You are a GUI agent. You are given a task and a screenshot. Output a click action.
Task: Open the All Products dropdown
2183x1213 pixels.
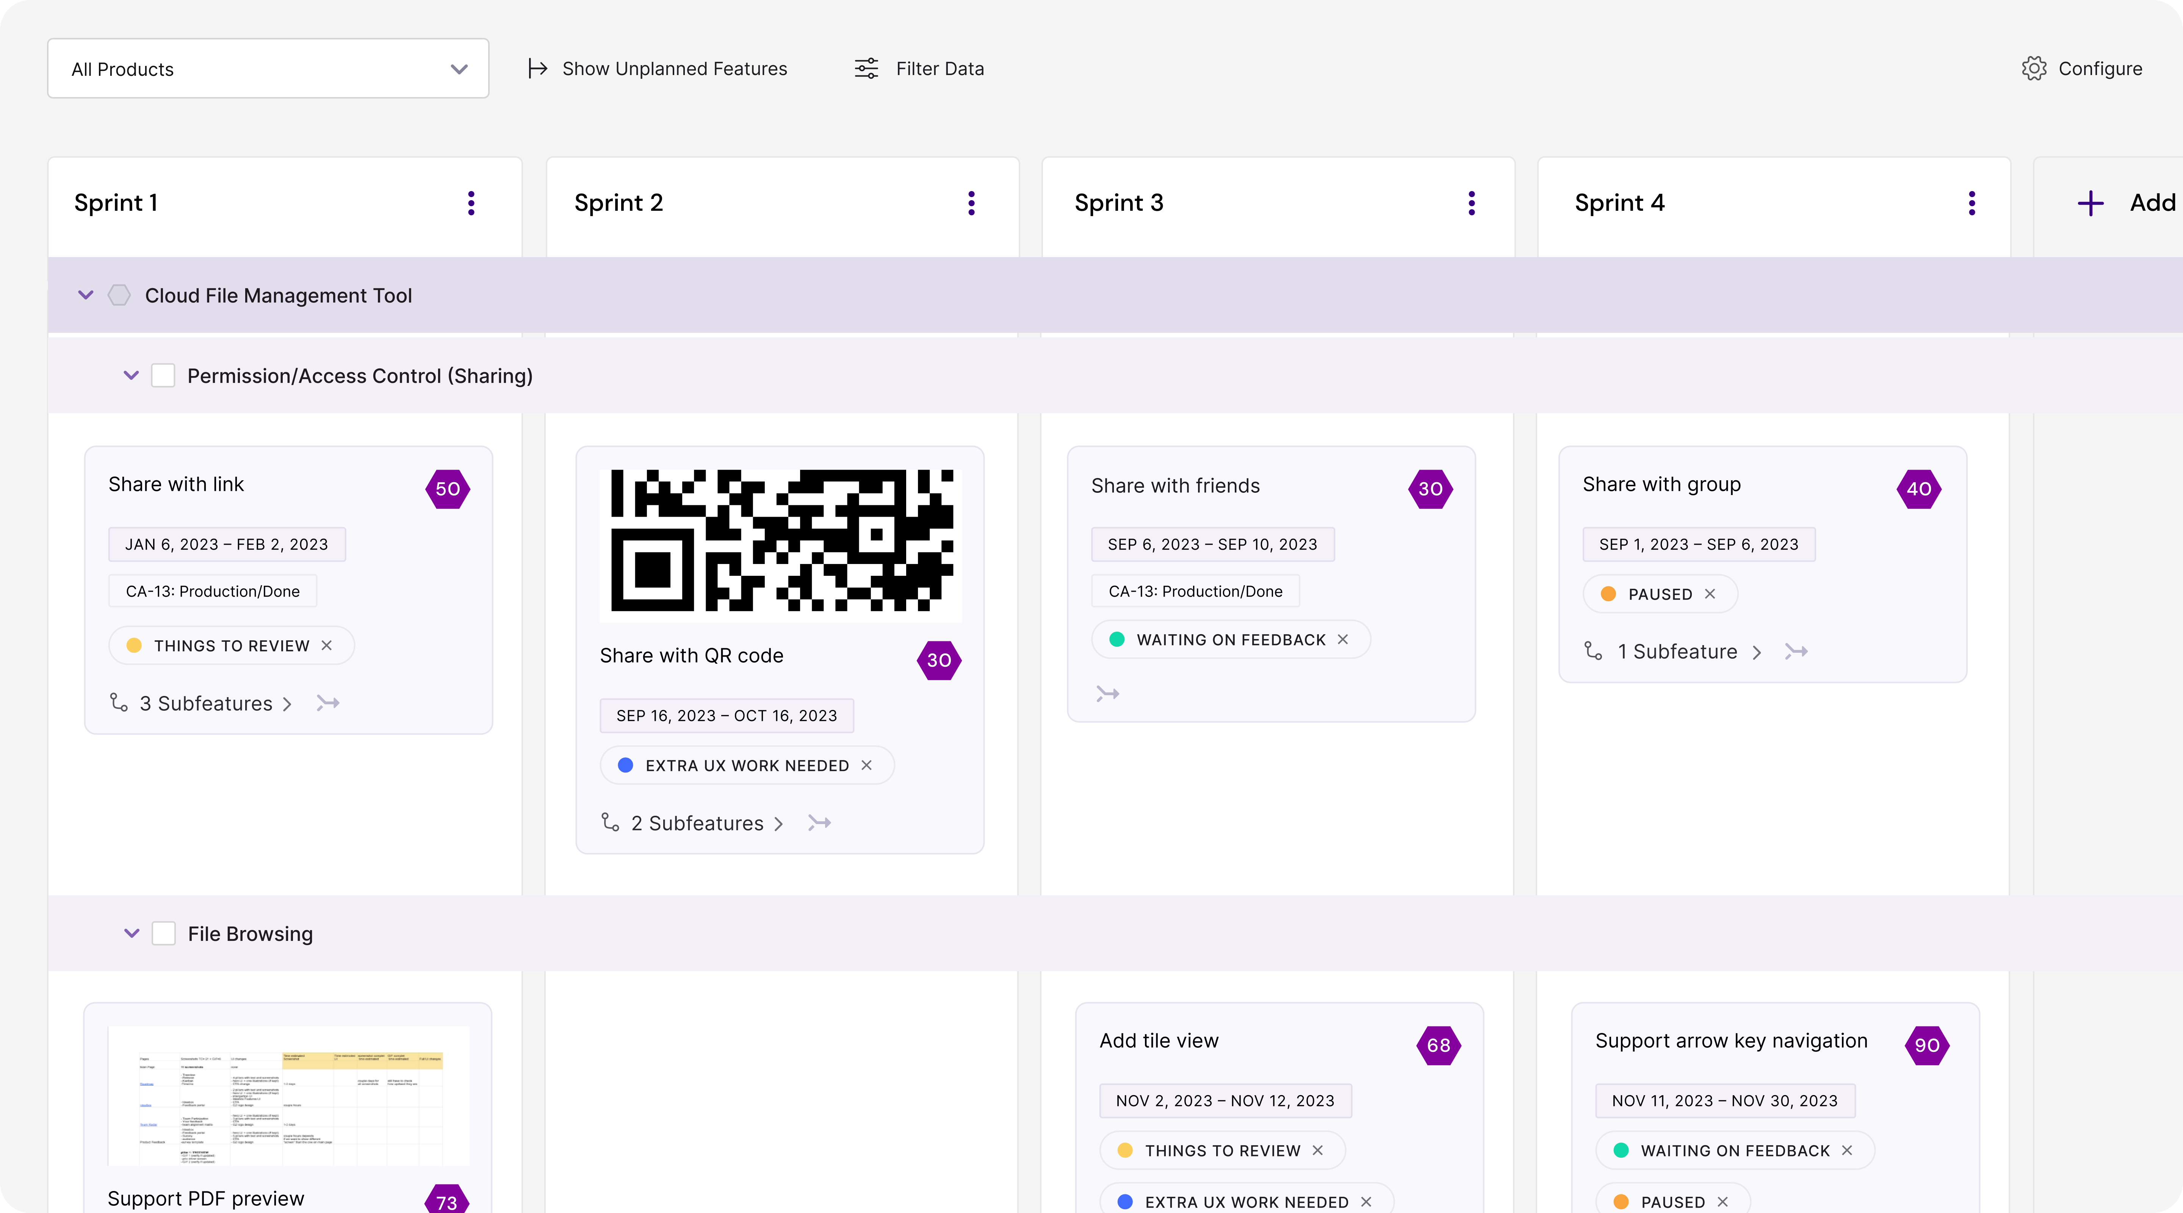(268, 69)
